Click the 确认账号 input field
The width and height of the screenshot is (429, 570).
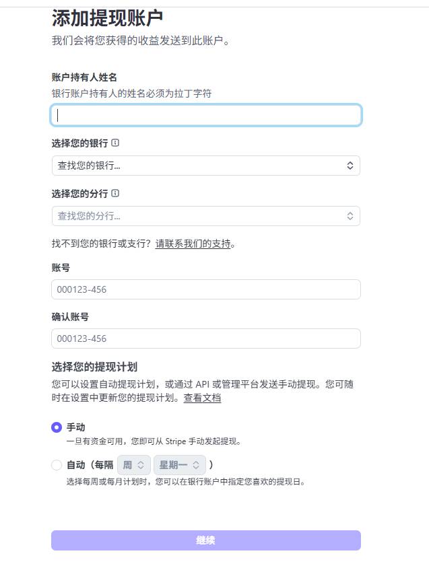coord(205,339)
